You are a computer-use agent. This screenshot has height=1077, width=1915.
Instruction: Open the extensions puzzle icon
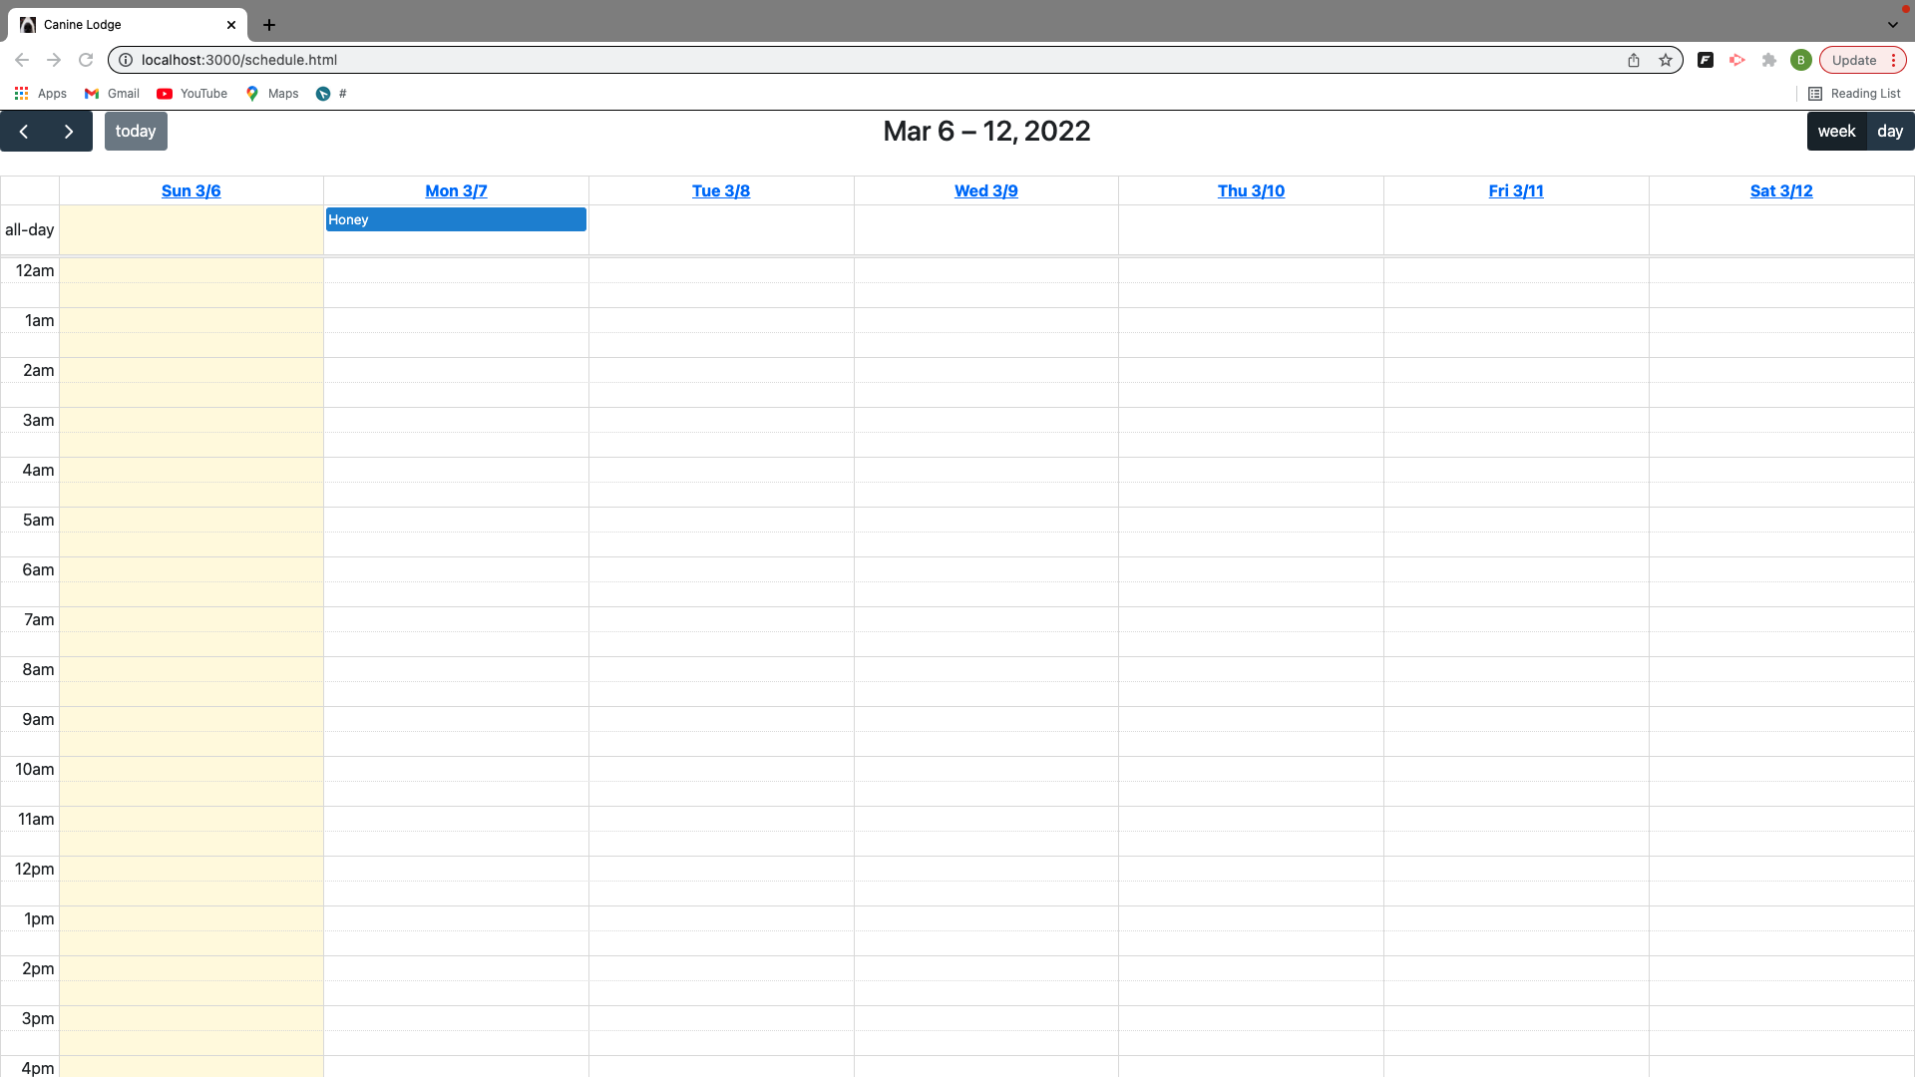click(1769, 60)
